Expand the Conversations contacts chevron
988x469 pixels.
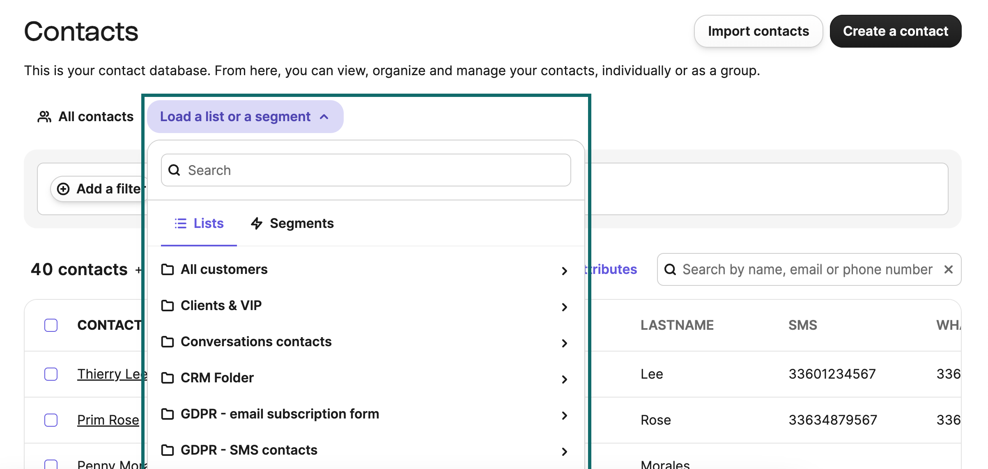point(565,343)
